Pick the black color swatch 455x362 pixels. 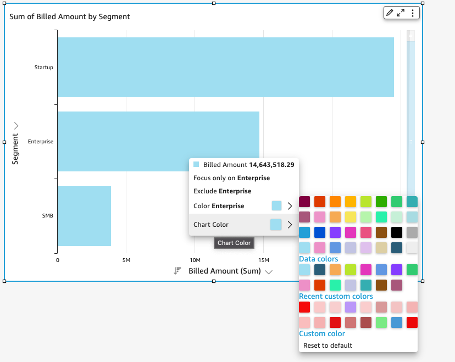click(397, 232)
